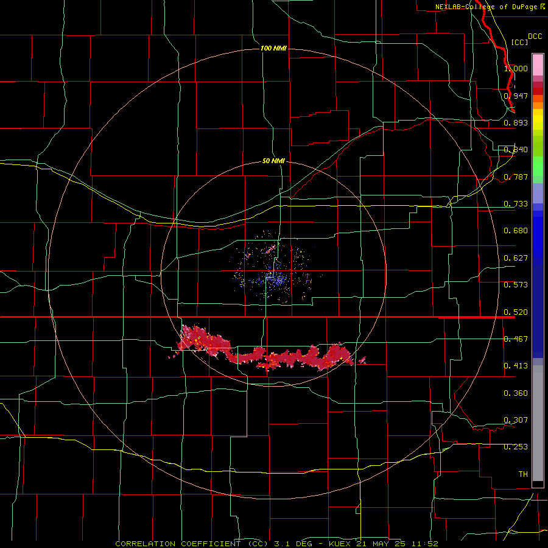
Task: Click the [CC] product label
Action: pos(519,42)
